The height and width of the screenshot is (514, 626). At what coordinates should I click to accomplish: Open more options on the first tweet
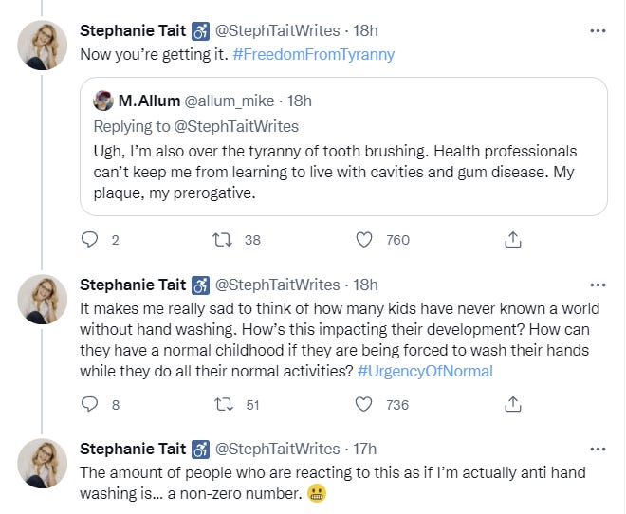(x=598, y=30)
